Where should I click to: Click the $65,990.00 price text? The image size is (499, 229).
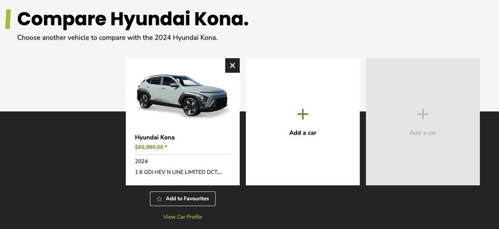(149, 147)
